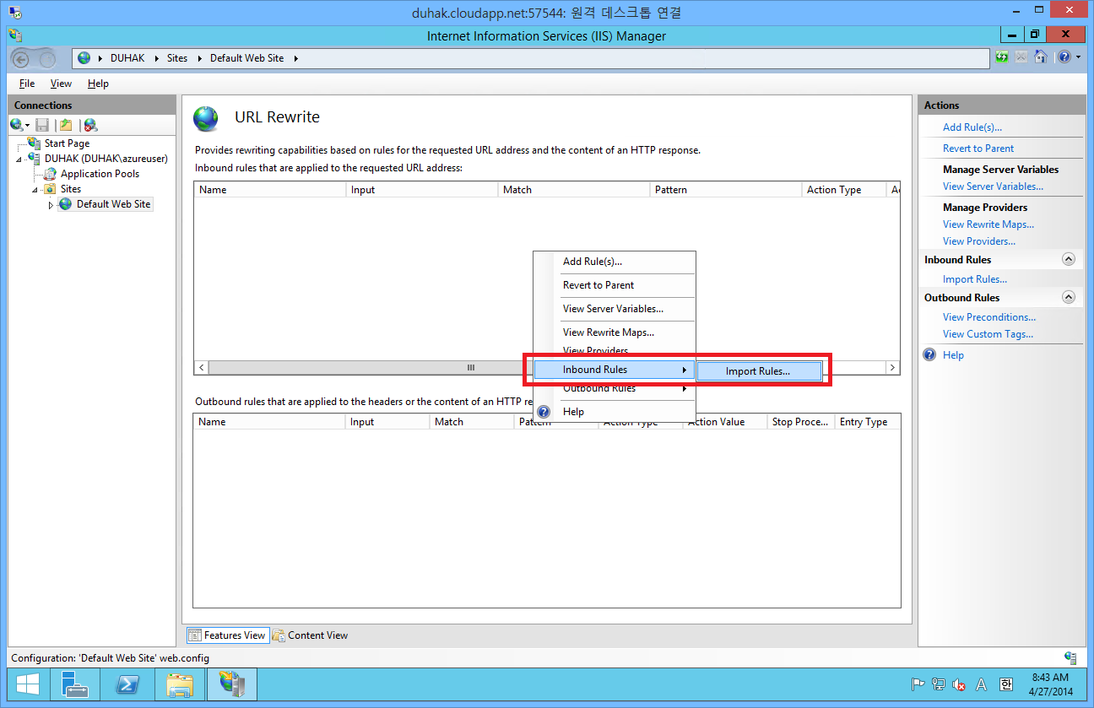
Task: Click breadcrumb arrow after Default Web Site
Action: [295, 58]
